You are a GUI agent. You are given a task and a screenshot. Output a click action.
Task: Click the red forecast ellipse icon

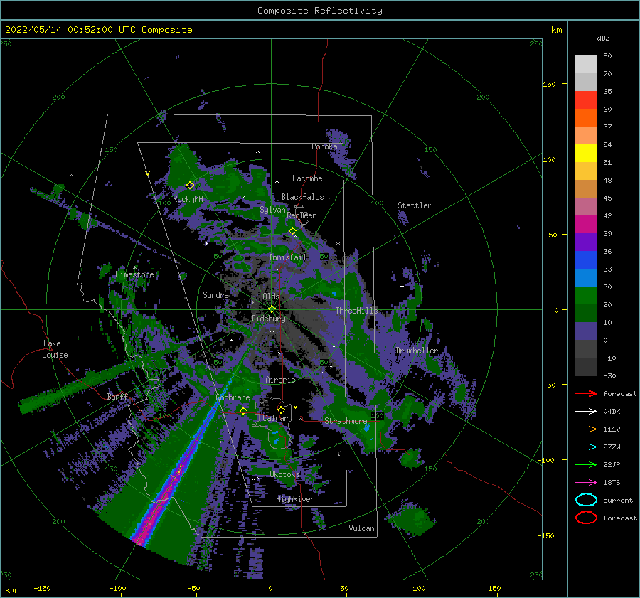coord(586,518)
